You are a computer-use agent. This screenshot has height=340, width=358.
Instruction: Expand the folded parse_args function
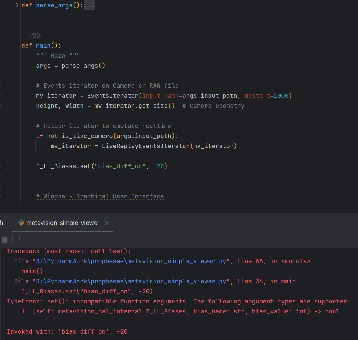(17, 5)
